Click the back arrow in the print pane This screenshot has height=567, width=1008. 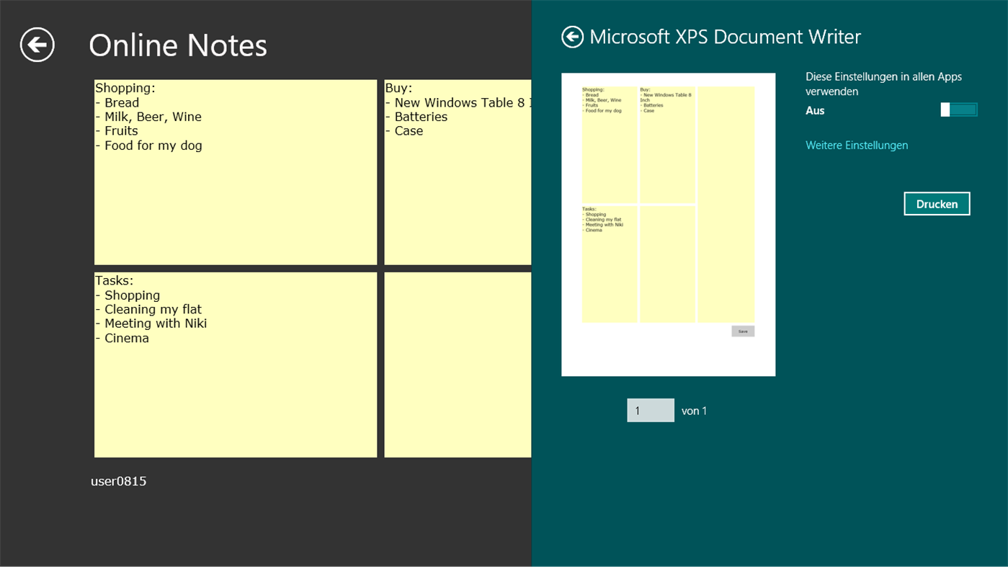[571, 36]
